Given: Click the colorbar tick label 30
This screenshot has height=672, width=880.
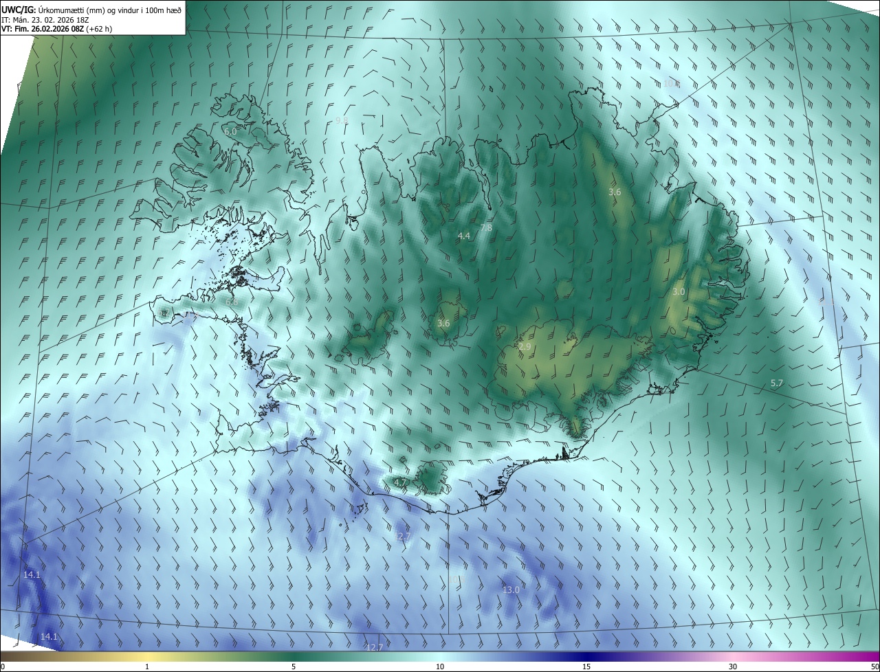Looking at the screenshot, I should point(733,667).
